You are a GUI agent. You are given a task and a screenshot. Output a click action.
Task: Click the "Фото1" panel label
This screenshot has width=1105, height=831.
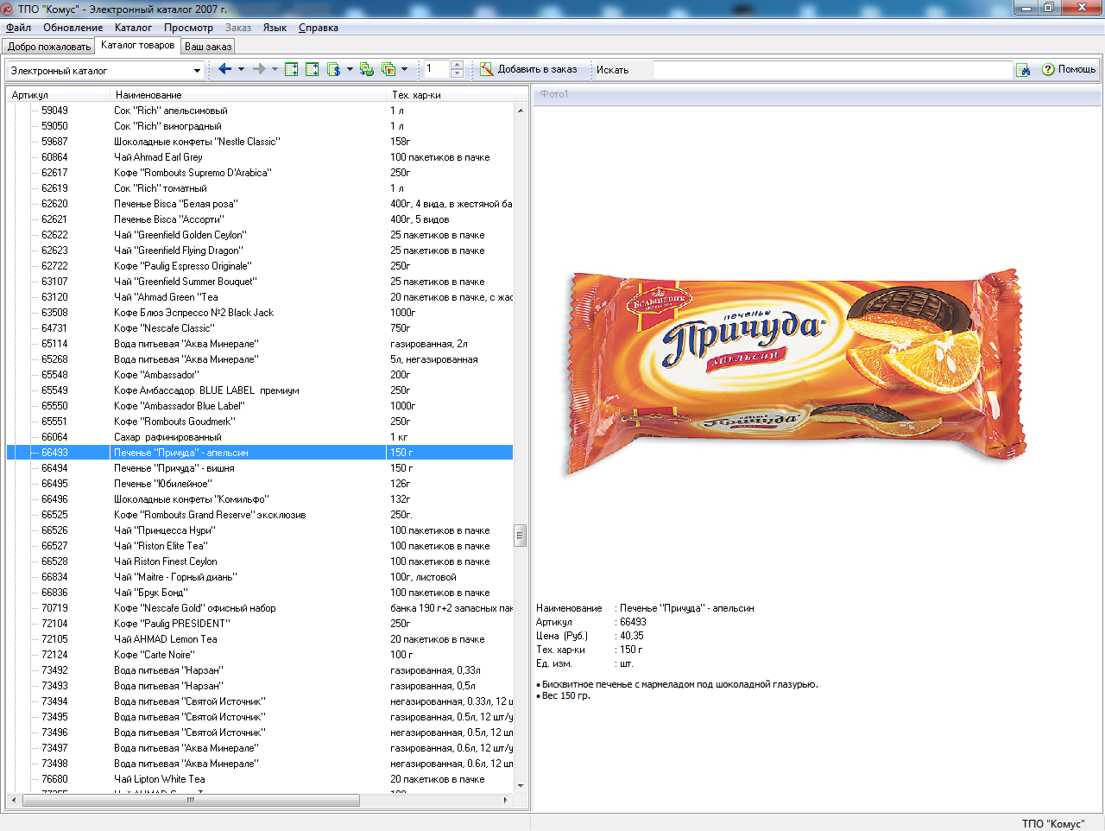point(554,94)
